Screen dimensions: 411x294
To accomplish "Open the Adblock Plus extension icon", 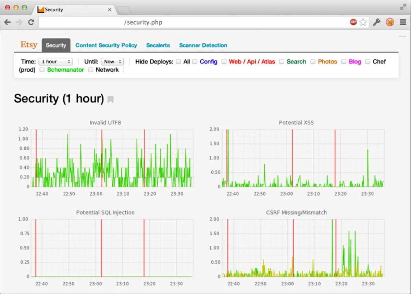I will tap(353, 22).
